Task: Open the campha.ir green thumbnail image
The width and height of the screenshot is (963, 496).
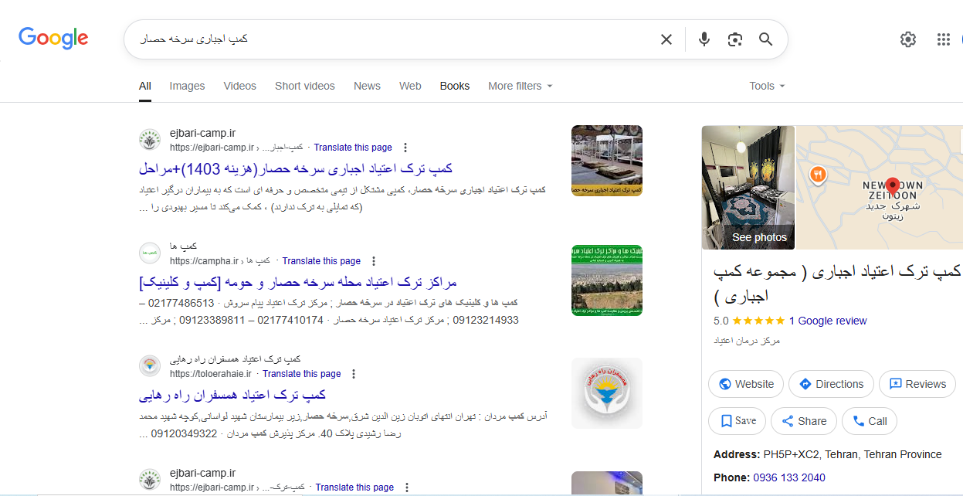Action: pos(607,280)
